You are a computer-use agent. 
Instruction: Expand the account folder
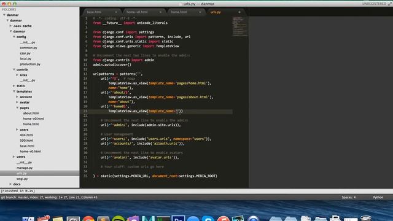click(x=17, y=97)
